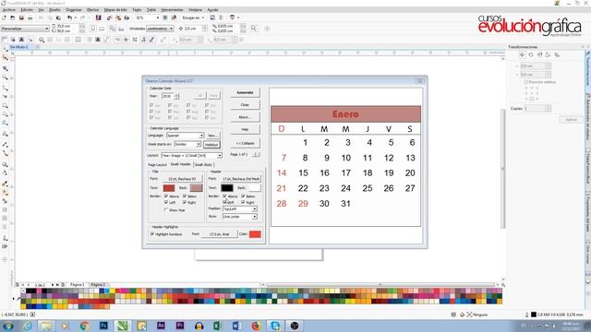Toggle Title border Left checkbox
The image size is (591, 332).
pos(166,202)
